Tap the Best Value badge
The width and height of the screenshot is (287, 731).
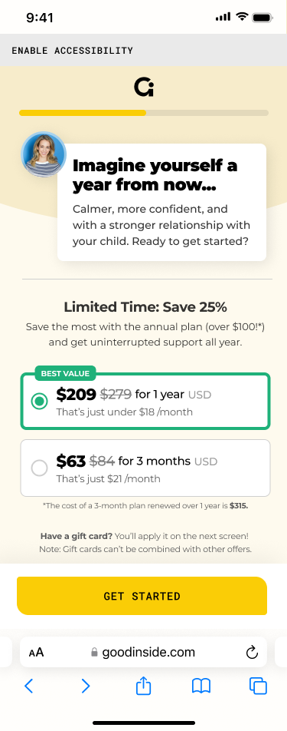[66, 373]
